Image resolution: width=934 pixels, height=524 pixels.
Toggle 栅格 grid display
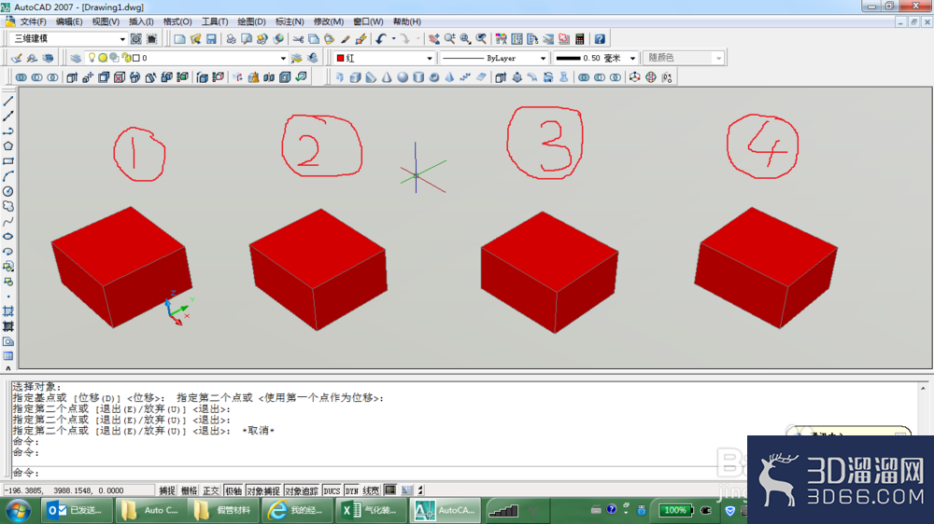pyautogui.click(x=189, y=490)
